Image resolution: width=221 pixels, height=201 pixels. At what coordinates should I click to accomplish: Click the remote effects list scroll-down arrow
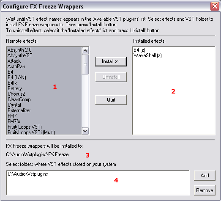85,131
